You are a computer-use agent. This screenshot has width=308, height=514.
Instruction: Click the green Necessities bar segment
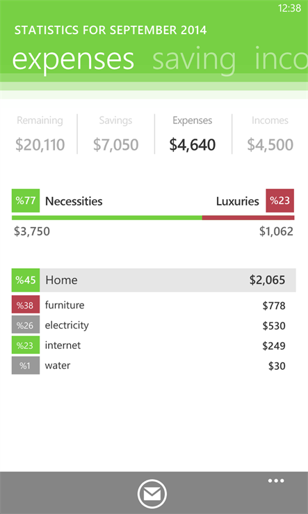(107, 218)
